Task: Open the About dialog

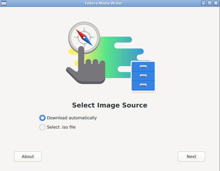Action: point(28,157)
